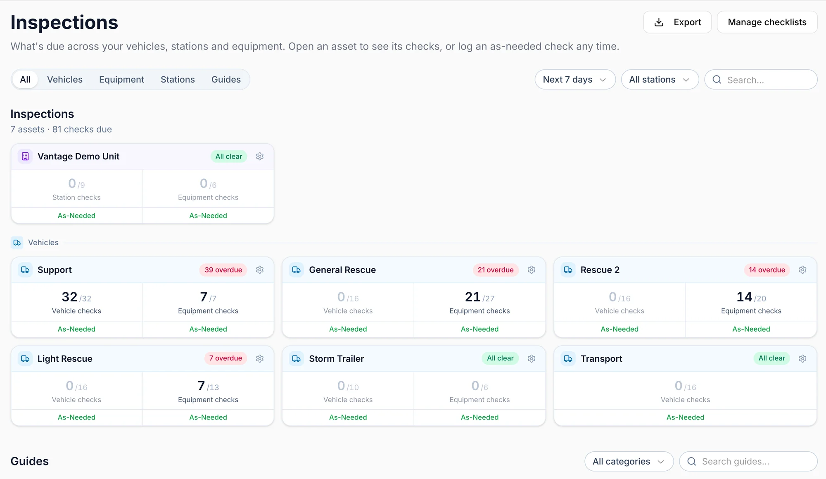Open settings gear on Rescue 2 card
Image resolution: width=826 pixels, height=479 pixels.
pyautogui.click(x=803, y=270)
